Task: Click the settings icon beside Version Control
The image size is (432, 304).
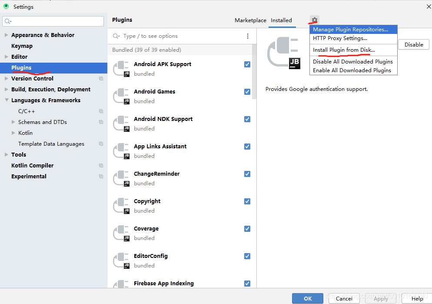Action: 101,78
